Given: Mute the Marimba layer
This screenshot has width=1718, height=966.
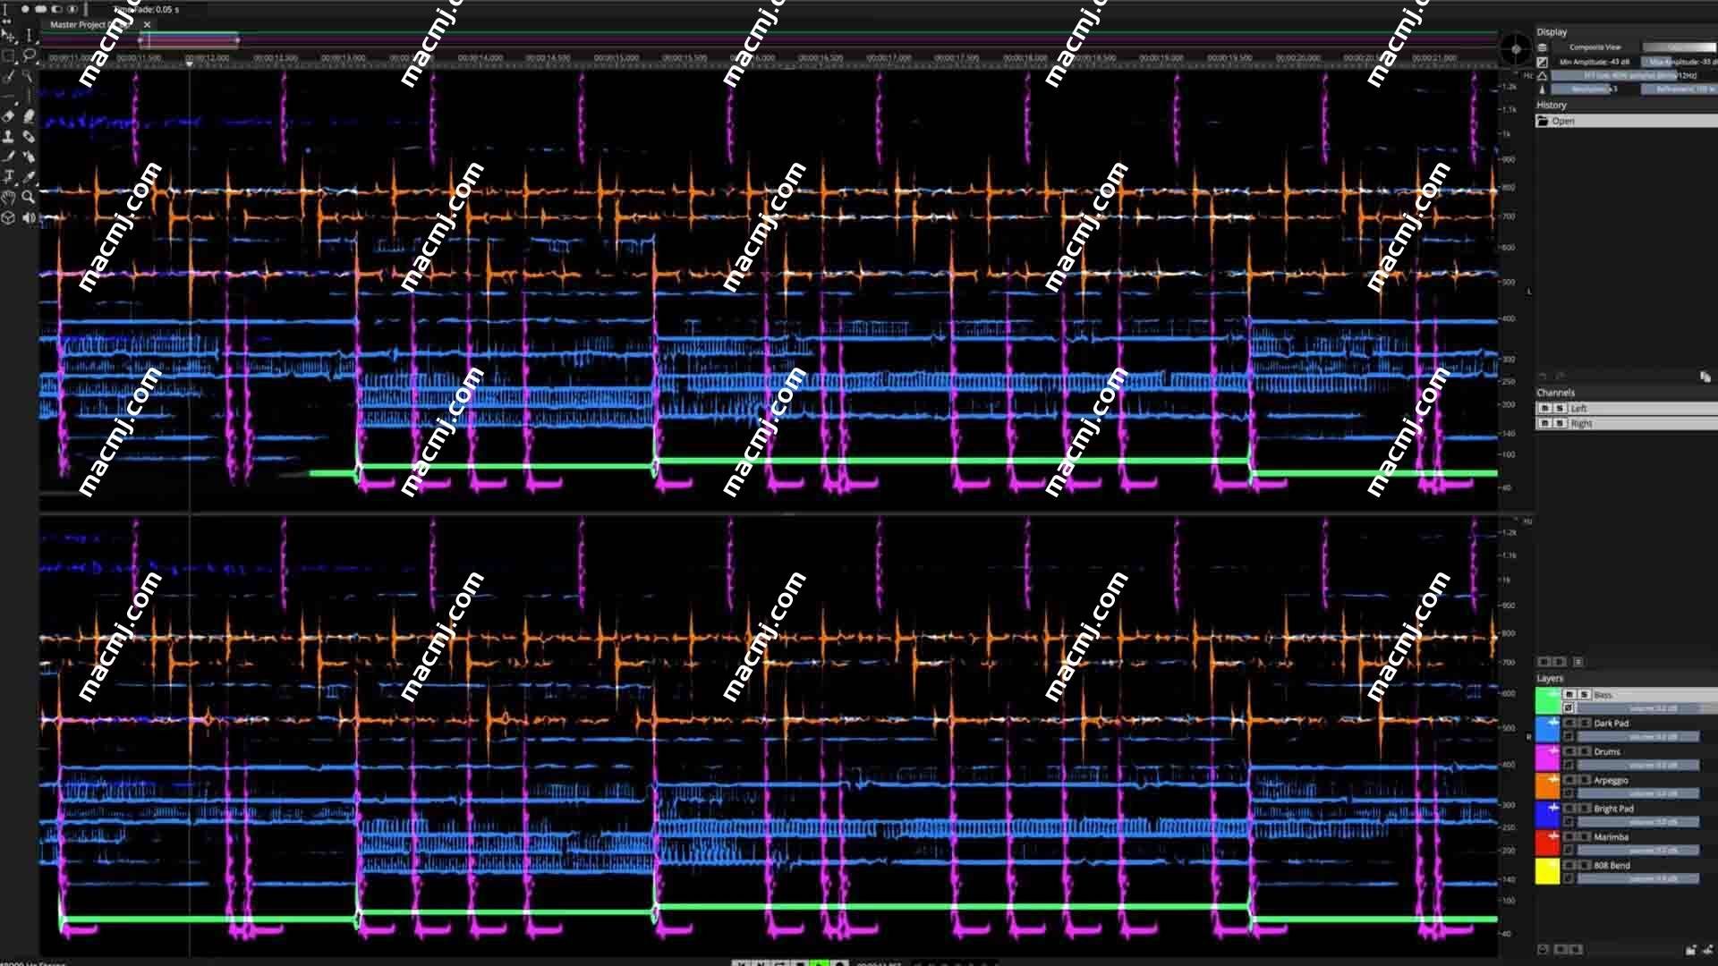Looking at the screenshot, I should click(x=1569, y=836).
